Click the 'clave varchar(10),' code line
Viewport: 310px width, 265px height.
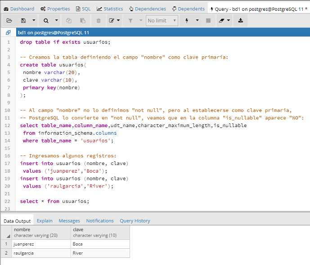tap(50, 80)
